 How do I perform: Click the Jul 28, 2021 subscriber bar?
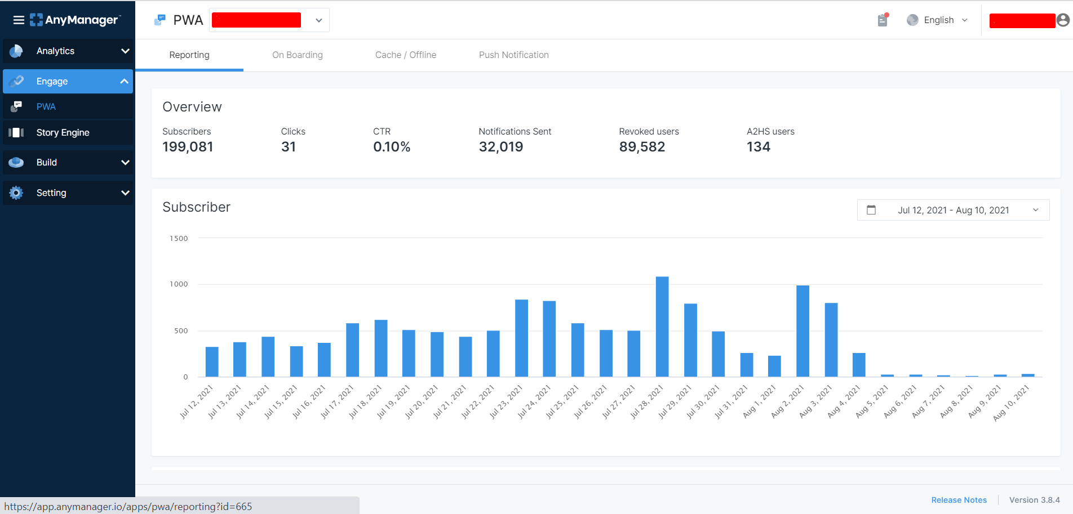(662, 327)
